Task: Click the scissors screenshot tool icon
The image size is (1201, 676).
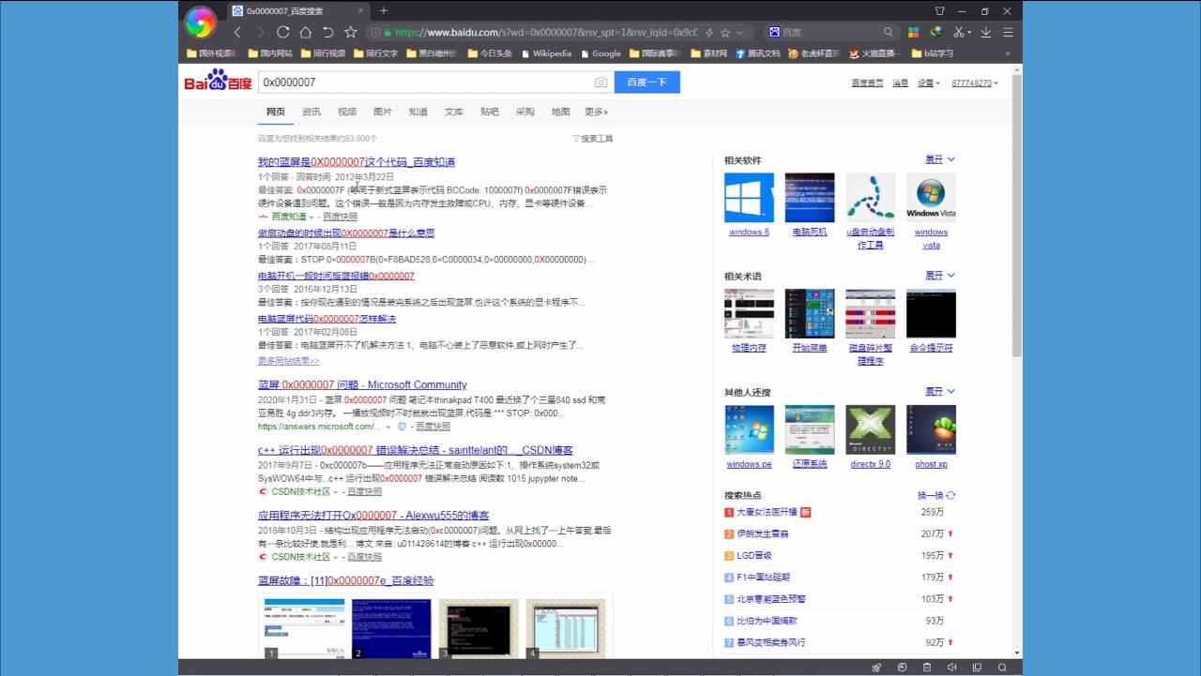Action: pos(959,31)
